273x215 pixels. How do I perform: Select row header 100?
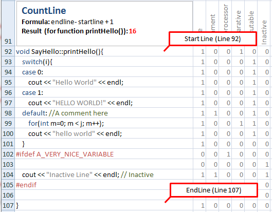[8, 133]
